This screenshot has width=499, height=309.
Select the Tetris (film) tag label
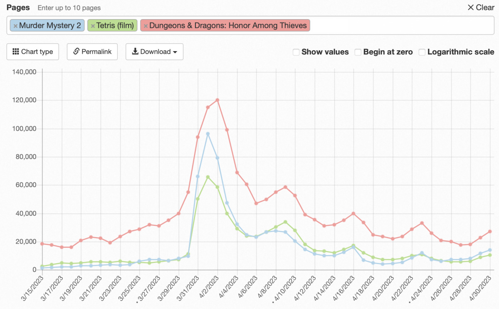[115, 25]
